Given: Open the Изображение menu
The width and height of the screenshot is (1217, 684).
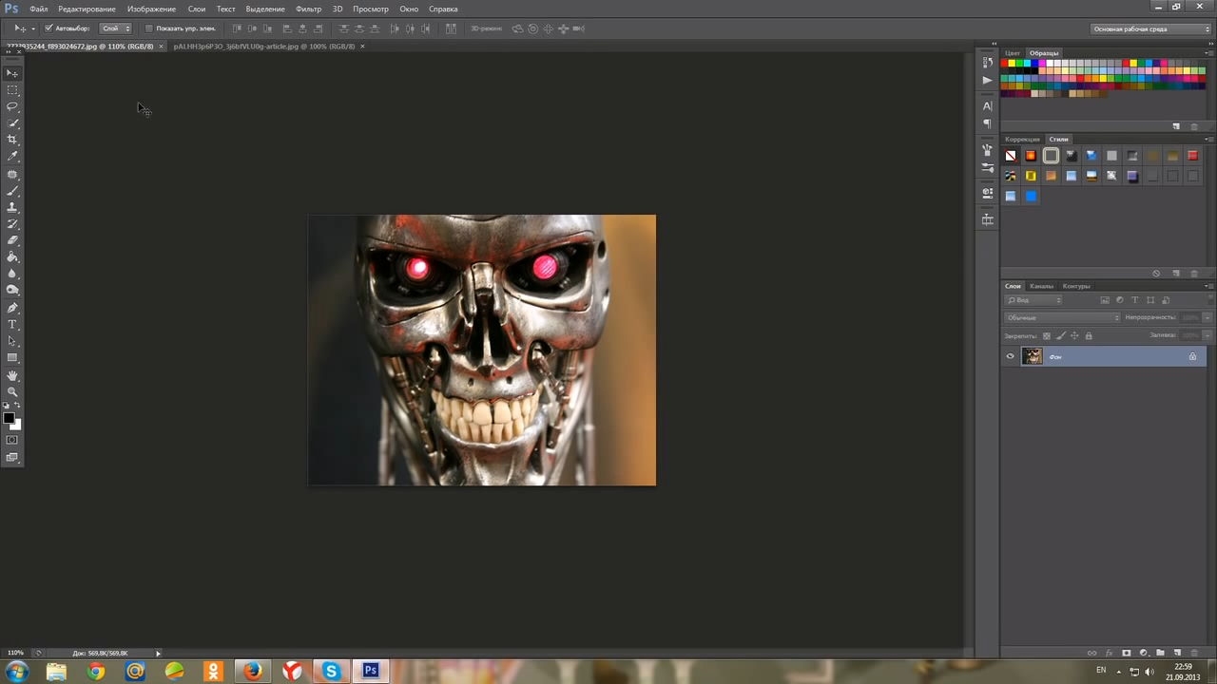Looking at the screenshot, I should click(151, 9).
